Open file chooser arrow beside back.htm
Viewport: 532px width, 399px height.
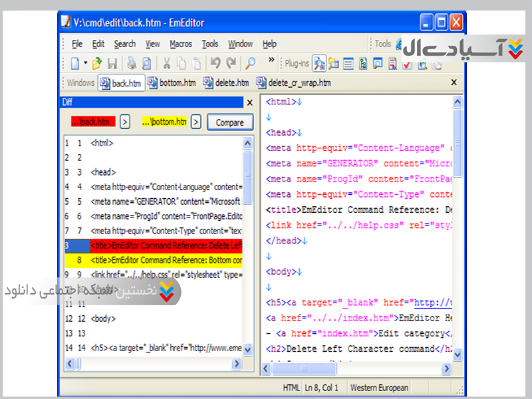125,122
